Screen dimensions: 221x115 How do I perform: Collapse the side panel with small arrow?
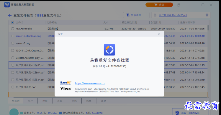[x=210, y=62]
